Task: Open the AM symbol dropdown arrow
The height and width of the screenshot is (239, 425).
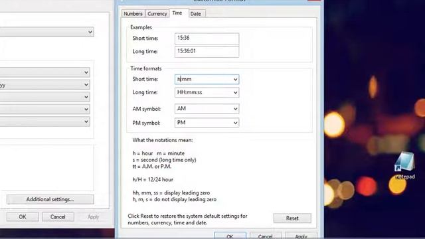Action: tap(235, 109)
